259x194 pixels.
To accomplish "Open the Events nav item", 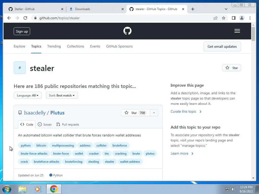I will [x=95, y=46].
